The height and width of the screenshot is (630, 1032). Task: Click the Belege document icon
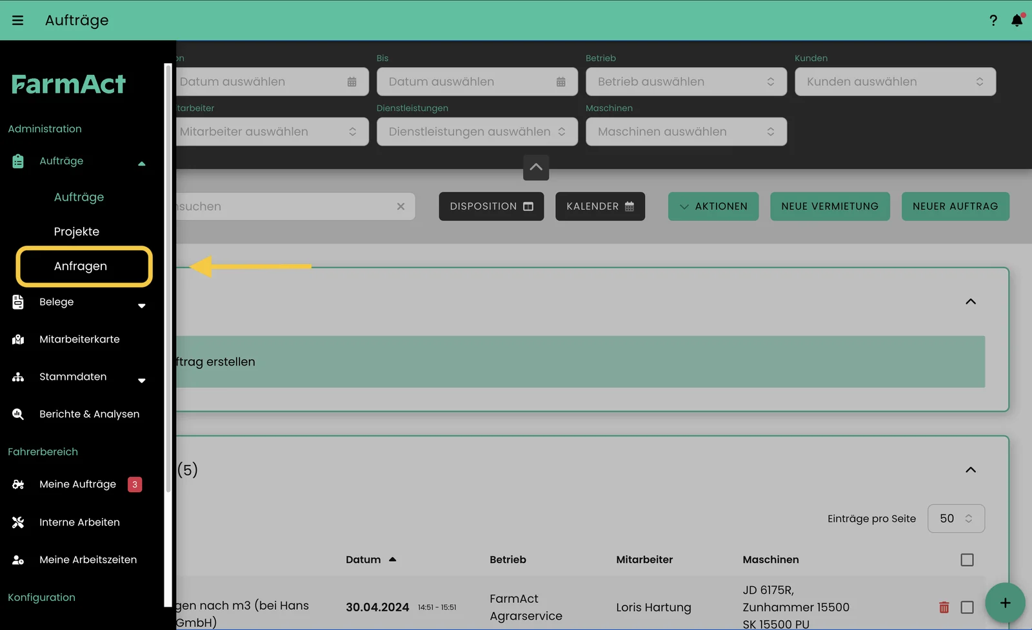18,302
